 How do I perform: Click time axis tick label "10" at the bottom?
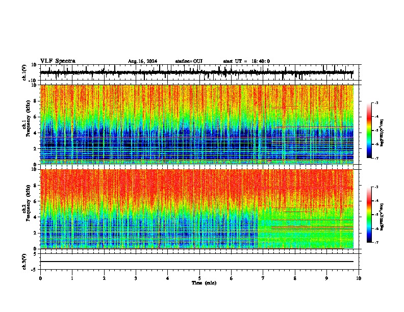(359, 278)
